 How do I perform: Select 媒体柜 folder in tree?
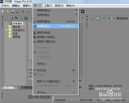(17, 27)
